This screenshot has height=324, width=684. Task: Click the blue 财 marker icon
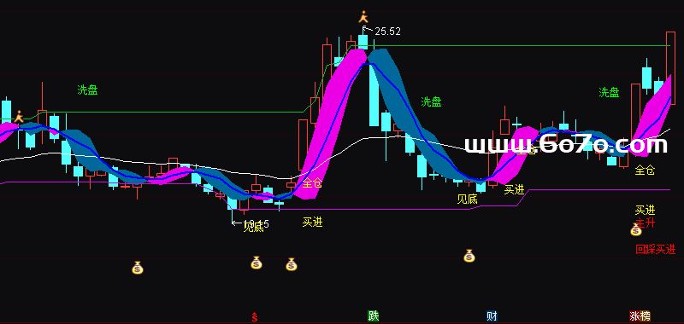pos(492,316)
